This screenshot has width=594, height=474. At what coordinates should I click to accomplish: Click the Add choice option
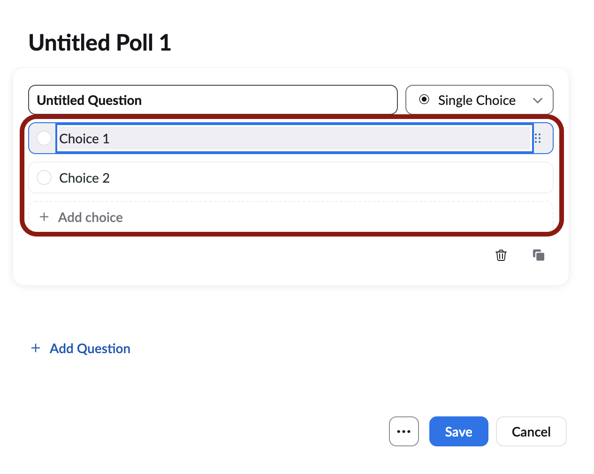[90, 217]
